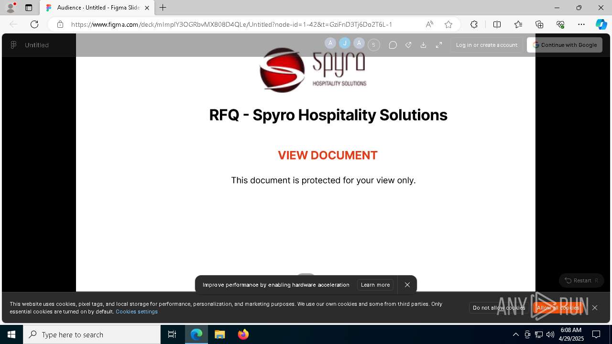
Task: Open the volume control in tray
Action: (x=550, y=334)
